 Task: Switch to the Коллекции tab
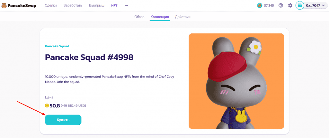click(160, 17)
